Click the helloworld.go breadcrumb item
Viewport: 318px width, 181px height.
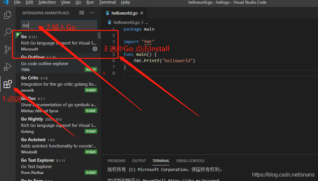click(127, 22)
